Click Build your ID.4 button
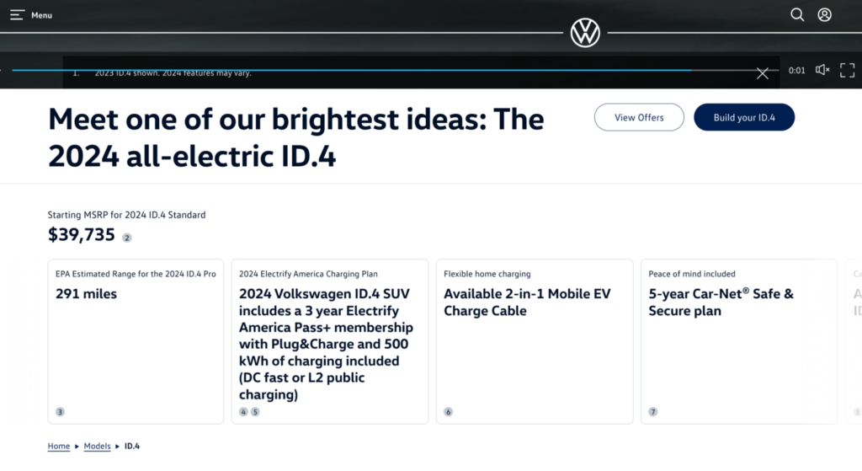Screen dimensions: 862x471 click(744, 117)
